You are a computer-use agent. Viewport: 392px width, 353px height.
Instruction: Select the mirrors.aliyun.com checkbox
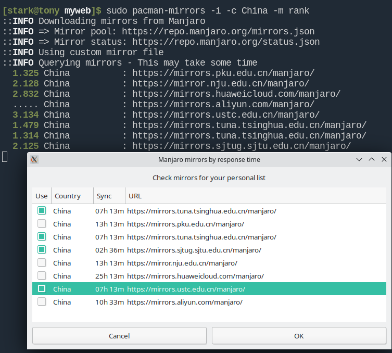coord(42,302)
